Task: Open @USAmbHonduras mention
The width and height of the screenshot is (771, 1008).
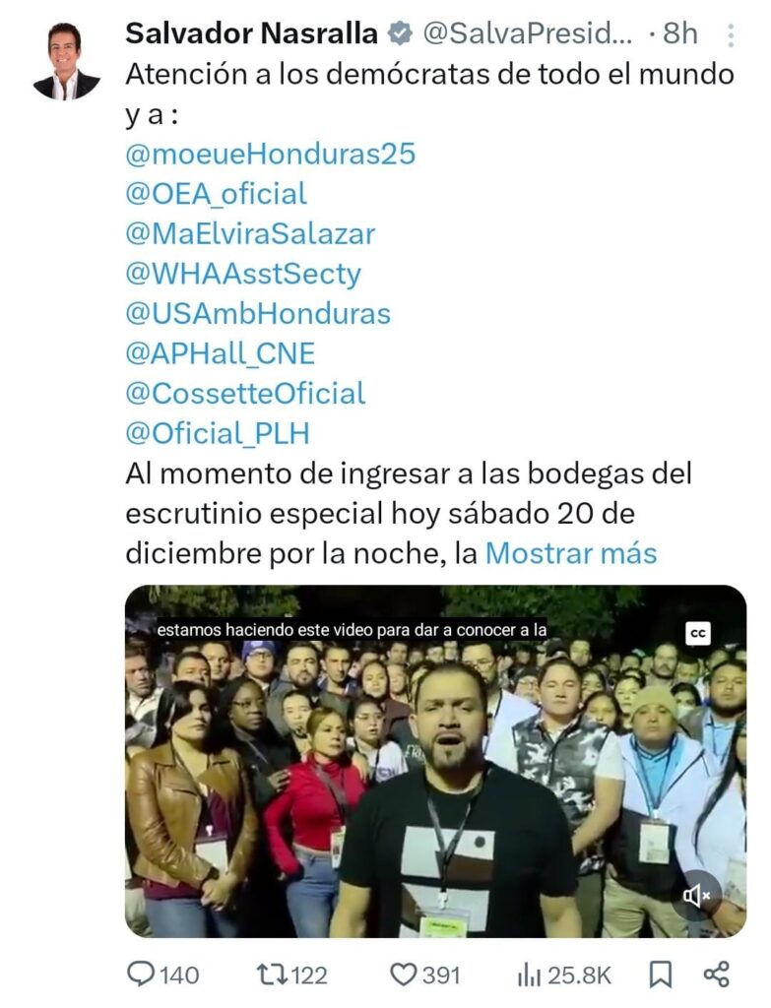Action: pyautogui.click(x=258, y=314)
